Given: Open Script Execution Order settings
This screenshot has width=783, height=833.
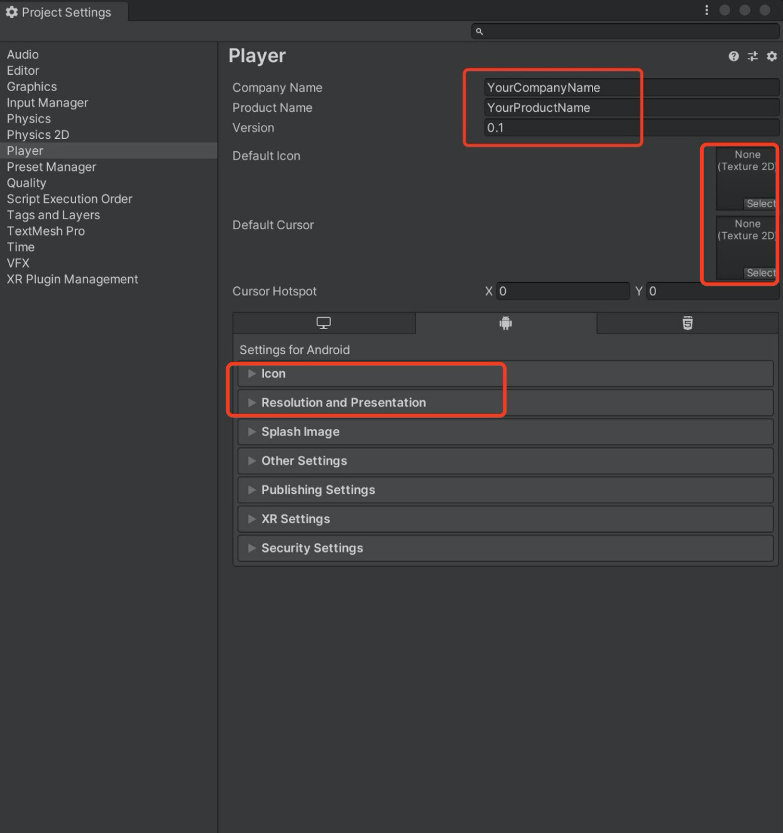Looking at the screenshot, I should point(109,199).
